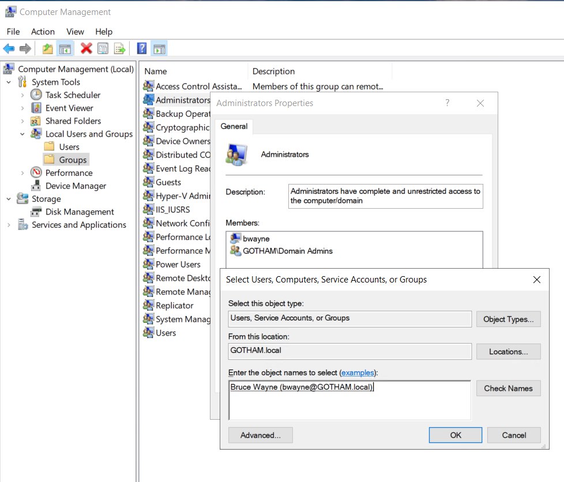
Task: Click the Forward navigation arrow
Action: click(24, 48)
